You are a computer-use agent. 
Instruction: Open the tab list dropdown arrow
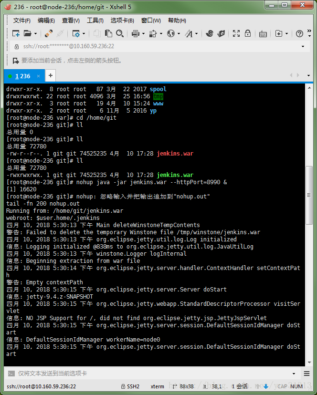click(308, 75)
